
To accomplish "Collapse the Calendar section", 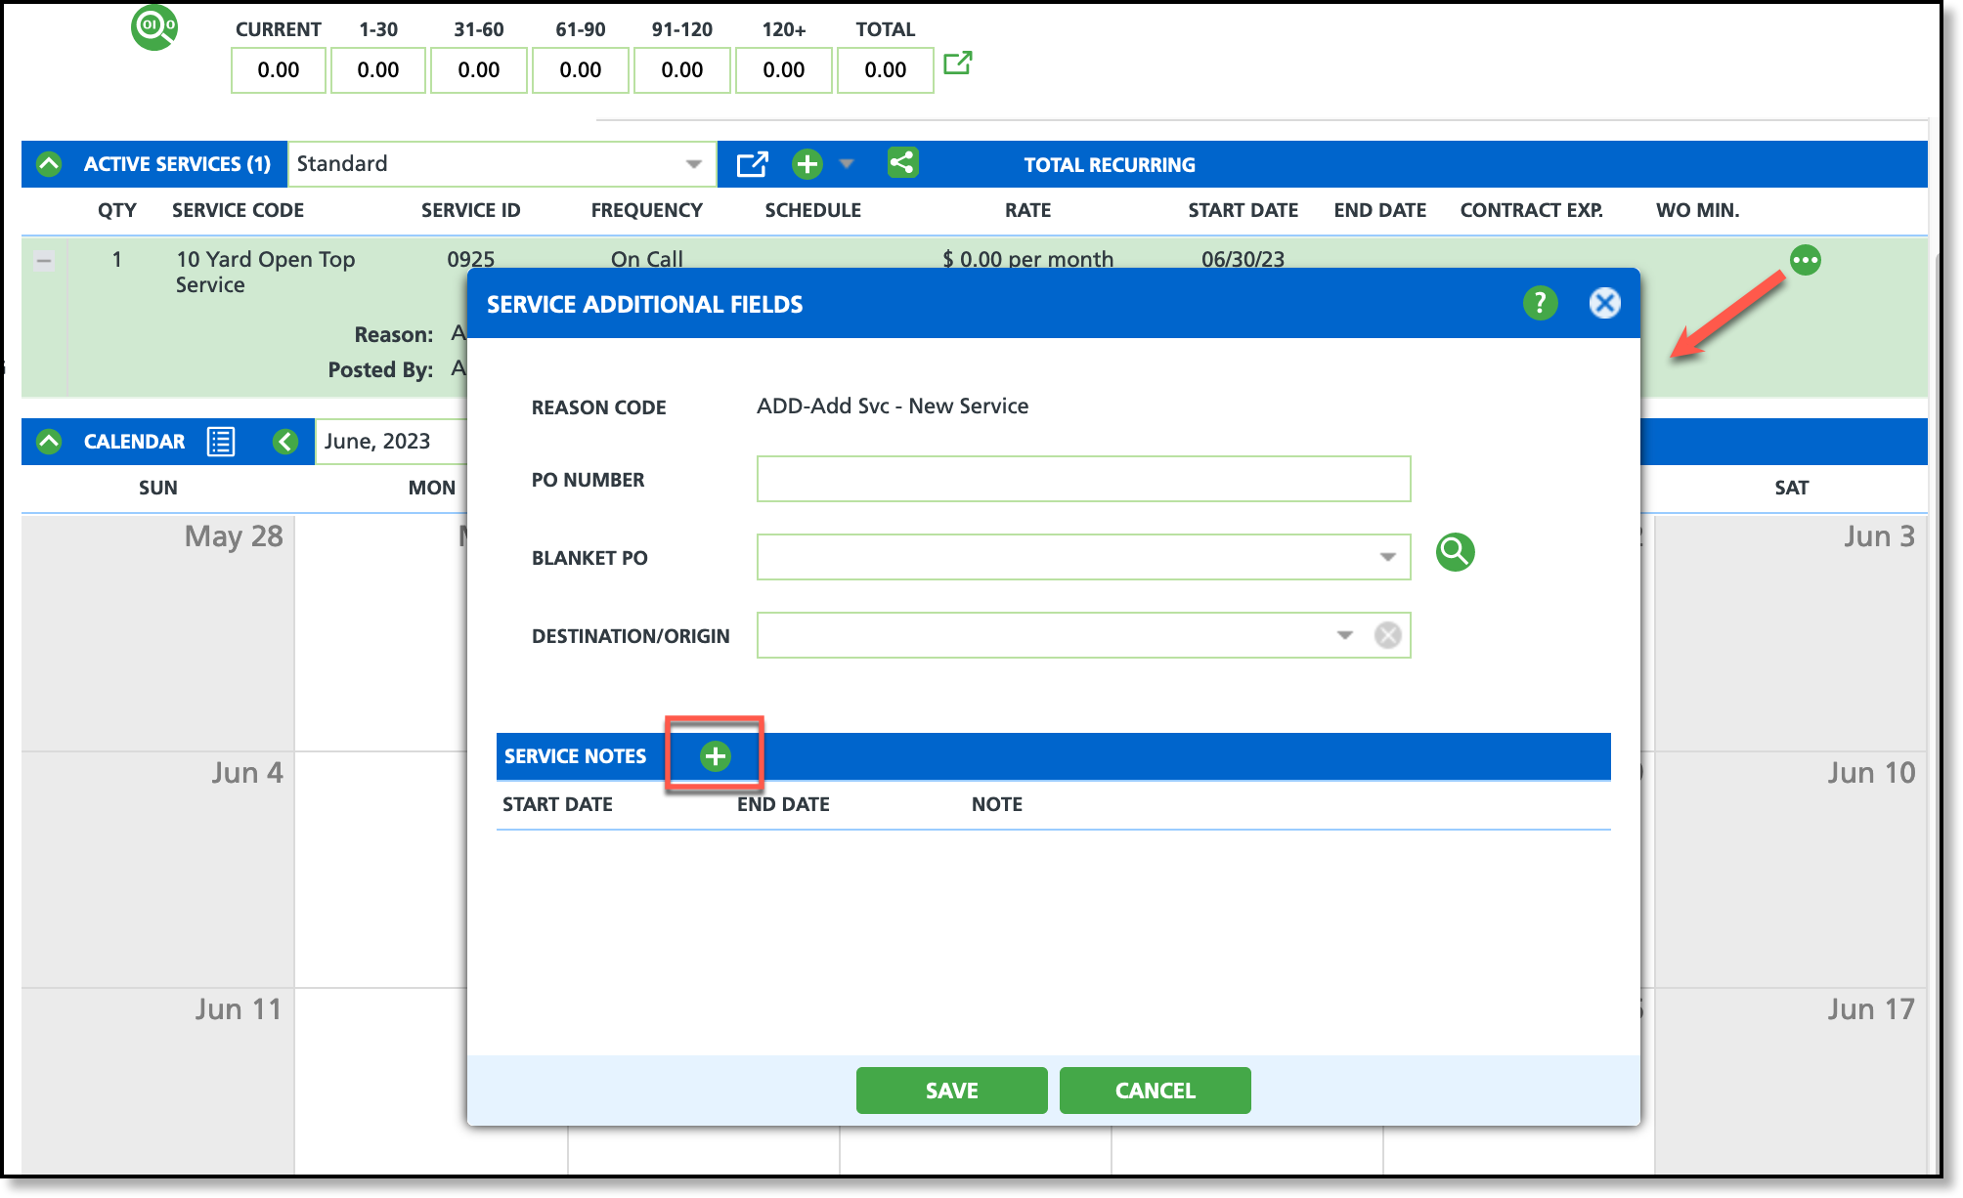I will tap(49, 442).
